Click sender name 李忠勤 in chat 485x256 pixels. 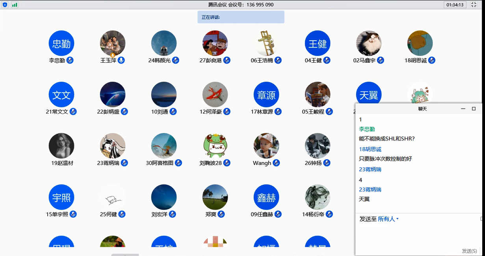point(367,129)
